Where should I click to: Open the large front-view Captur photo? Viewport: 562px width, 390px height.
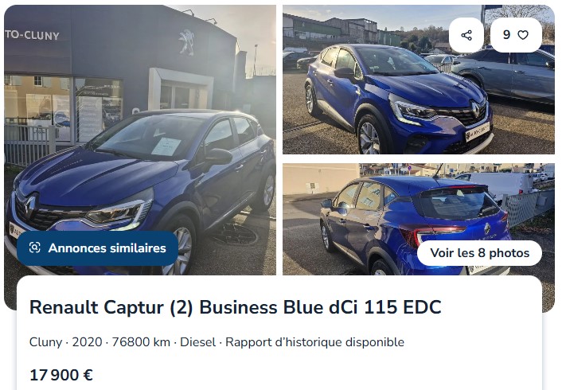tap(140, 140)
